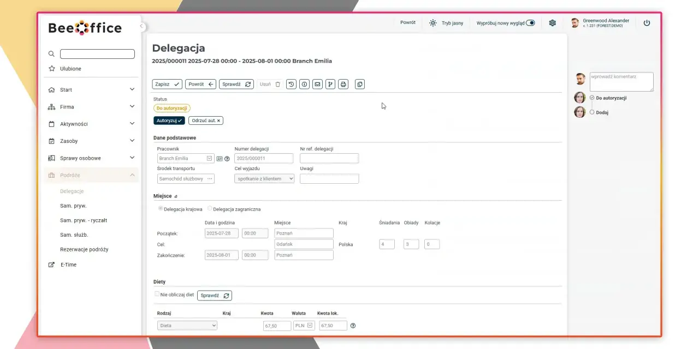Open Sam. pryw. sidebar item

[73, 206]
